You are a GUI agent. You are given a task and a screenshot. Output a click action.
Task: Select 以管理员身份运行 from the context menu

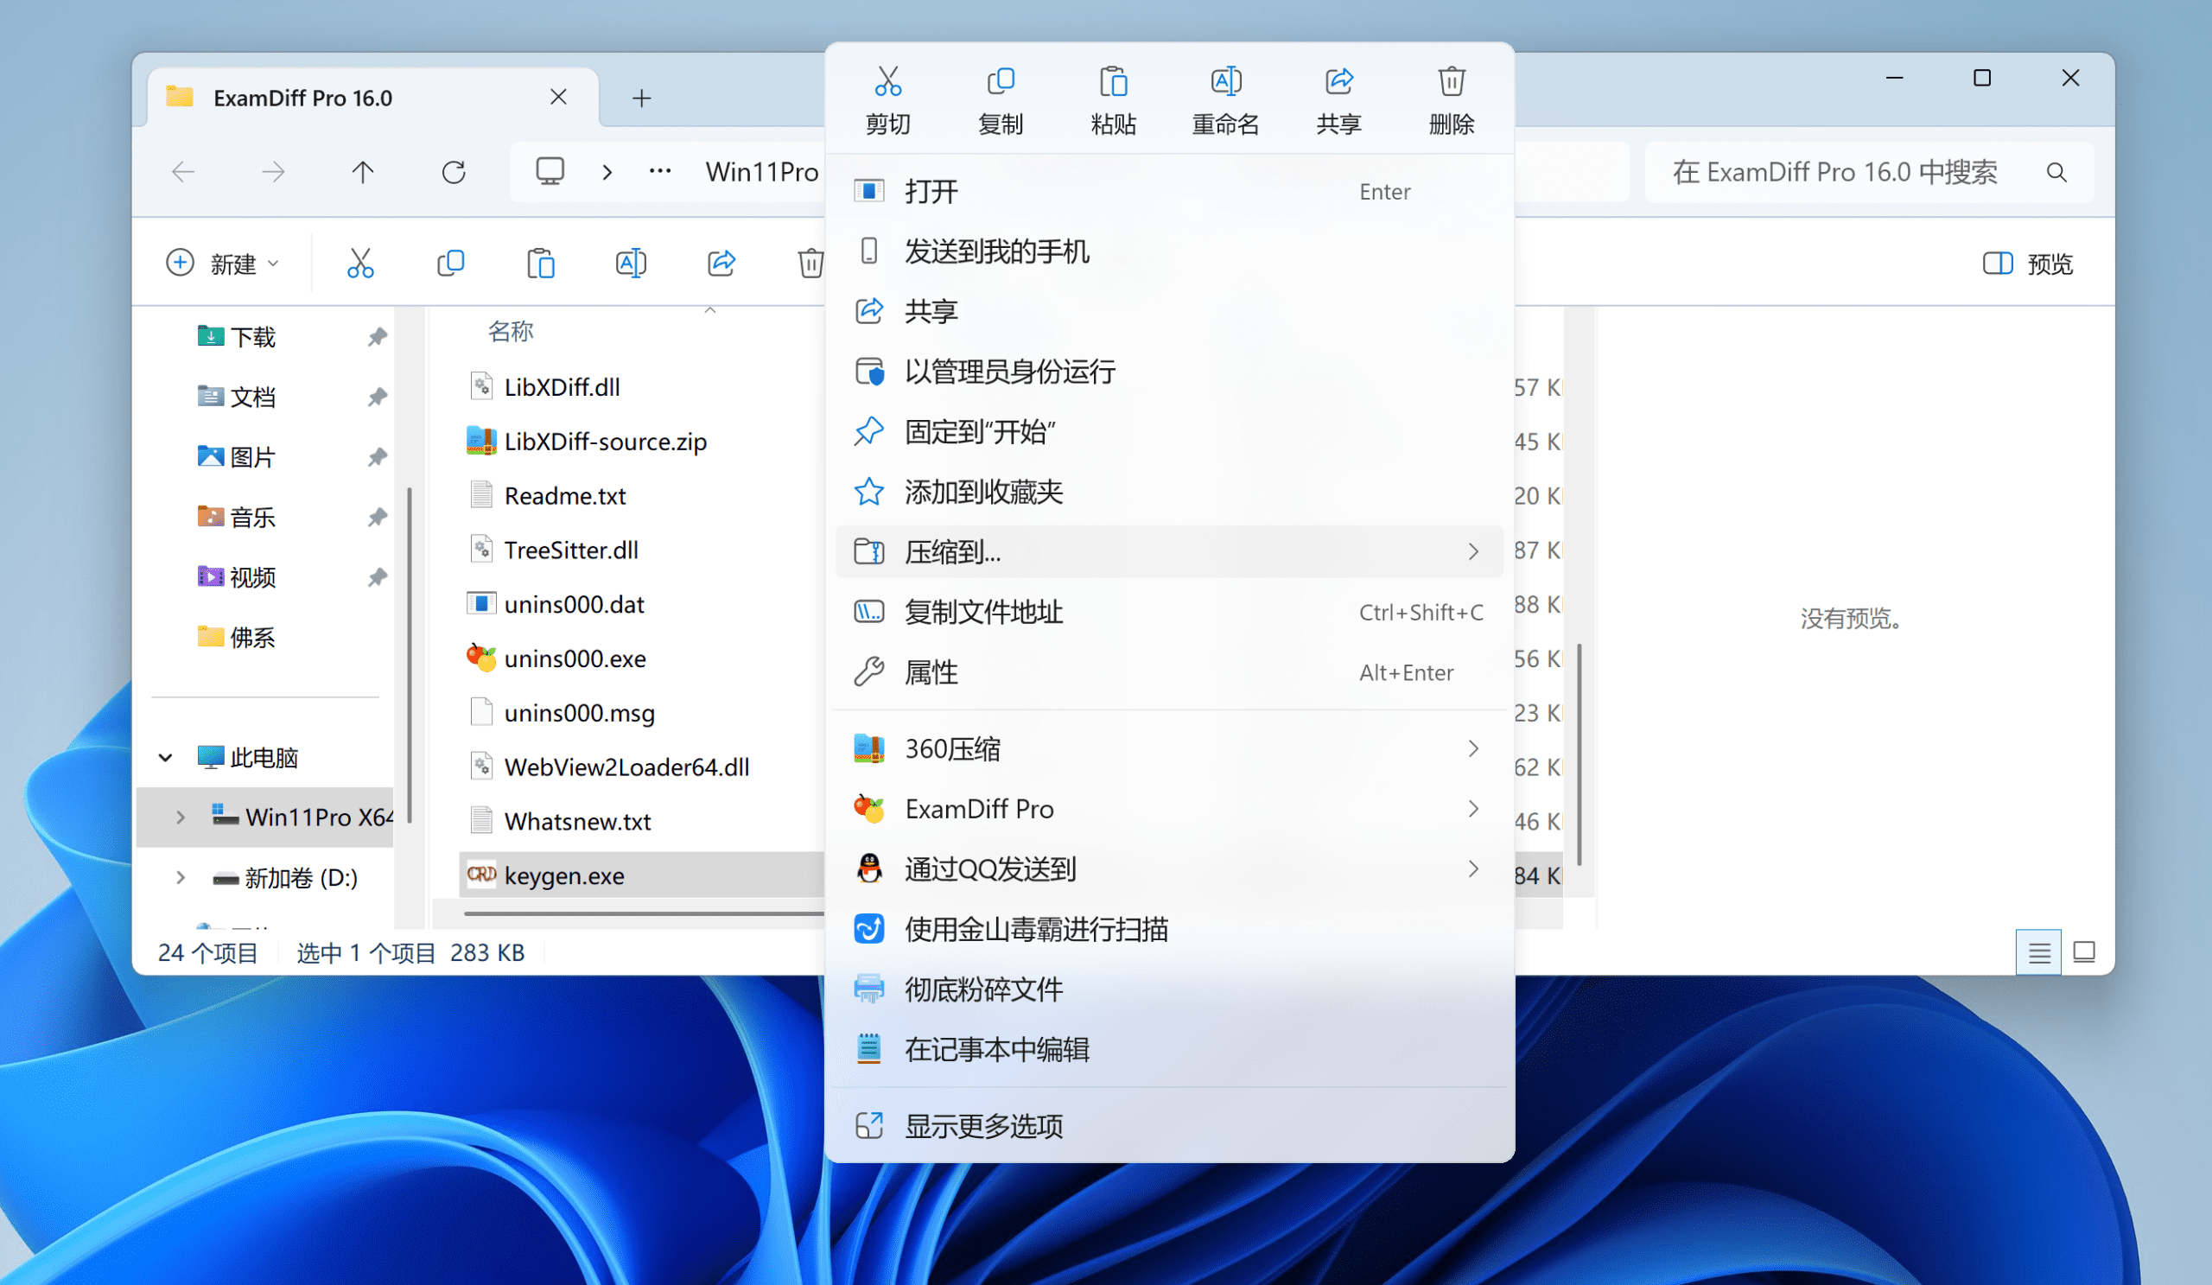click(x=1009, y=372)
